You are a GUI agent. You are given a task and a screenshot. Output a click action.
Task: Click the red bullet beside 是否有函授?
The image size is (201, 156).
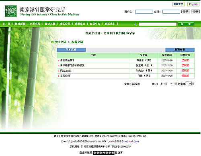(59, 61)
